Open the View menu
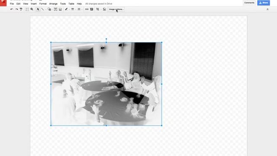This screenshot has width=277, height=156. tap(26, 4)
